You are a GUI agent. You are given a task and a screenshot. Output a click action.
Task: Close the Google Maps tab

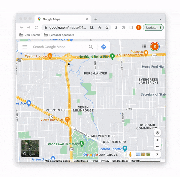(87, 19)
